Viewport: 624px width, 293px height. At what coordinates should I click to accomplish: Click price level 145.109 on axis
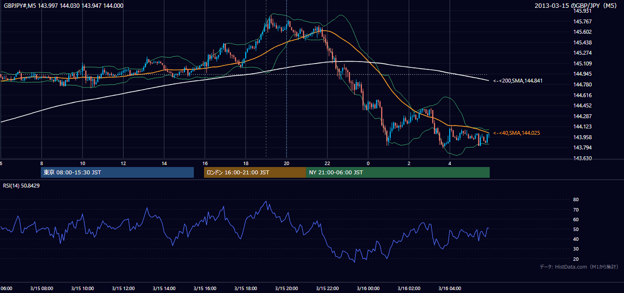(x=582, y=63)
